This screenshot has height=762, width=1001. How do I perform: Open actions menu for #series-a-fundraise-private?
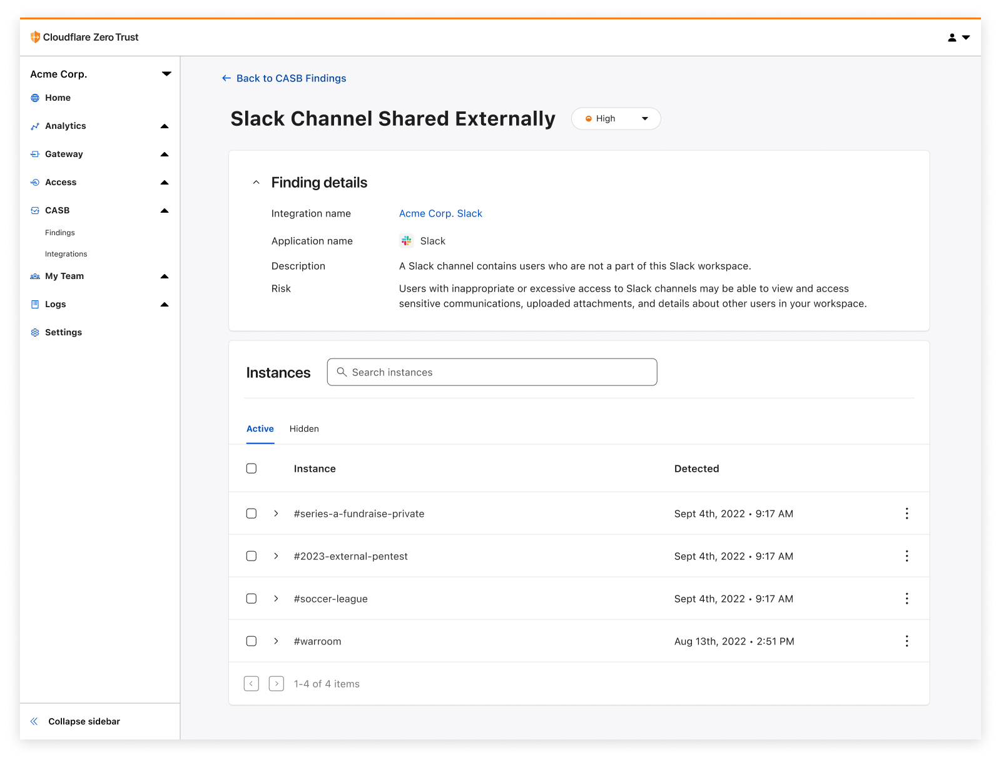click(907, 514)
